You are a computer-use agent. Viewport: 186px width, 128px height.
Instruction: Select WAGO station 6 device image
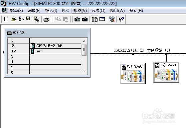click(x=166, y=75)
